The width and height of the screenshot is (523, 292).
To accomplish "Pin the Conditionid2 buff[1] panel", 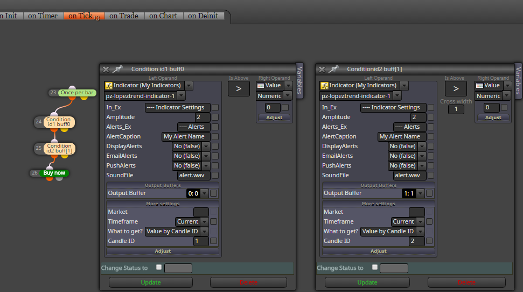I will 333,69.
